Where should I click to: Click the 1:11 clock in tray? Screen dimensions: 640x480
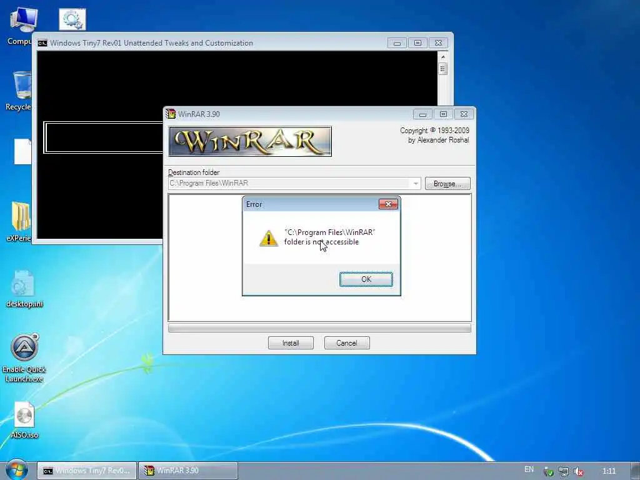[x=609, y=471]
